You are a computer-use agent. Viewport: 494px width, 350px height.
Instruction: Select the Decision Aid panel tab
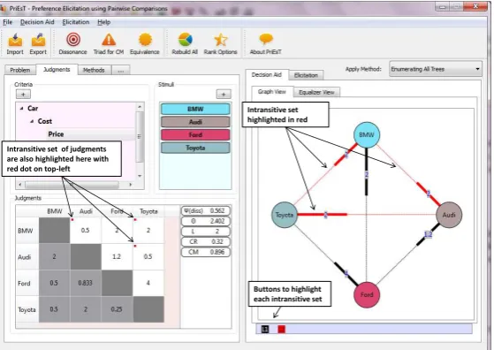click(x=267, y=74)
